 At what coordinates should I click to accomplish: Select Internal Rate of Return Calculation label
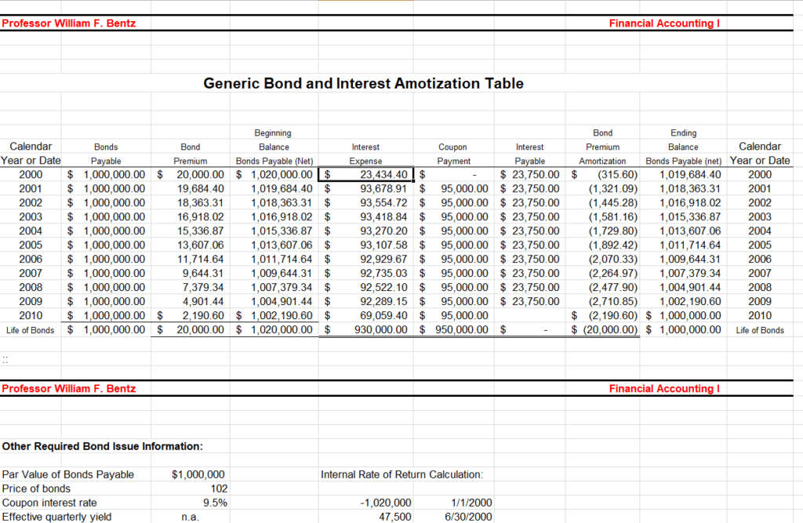click(x=402, y=474)
